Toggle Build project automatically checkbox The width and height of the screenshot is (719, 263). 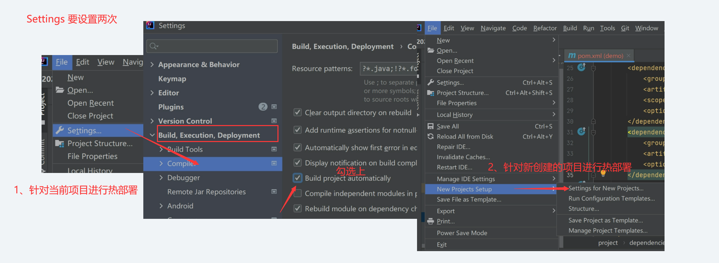(x=298, y=178)
